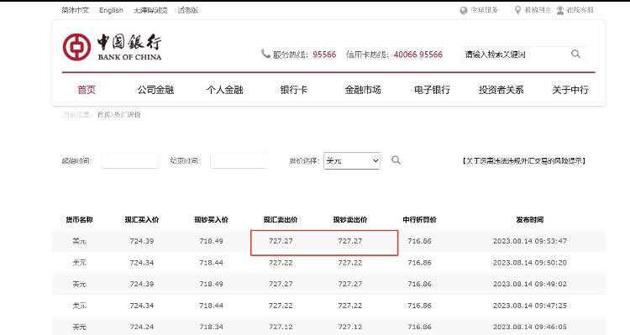The width and height of the screenshot is (630, 335).
Task: Open the 金融市场 navigation tab
Action: pyautogui.click(x=363, y=90)
